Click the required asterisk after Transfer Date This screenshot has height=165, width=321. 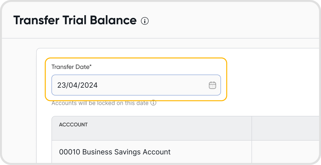click(x=90, y=66)
